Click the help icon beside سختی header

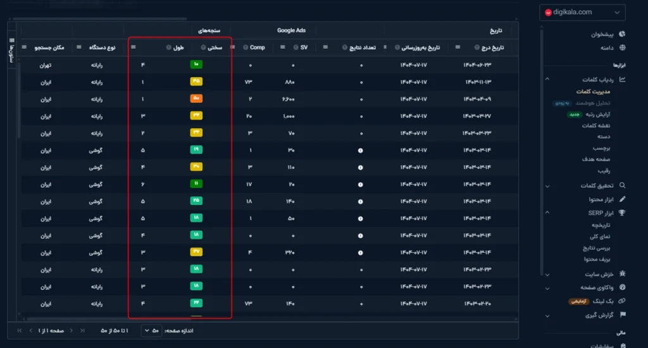coord(203,47)
